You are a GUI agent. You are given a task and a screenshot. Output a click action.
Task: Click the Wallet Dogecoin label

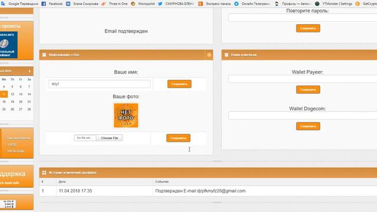point(307,108)
